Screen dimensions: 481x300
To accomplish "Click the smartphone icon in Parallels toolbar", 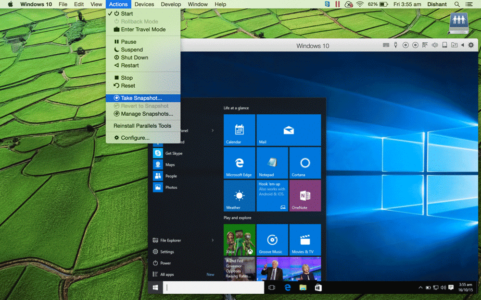I will click(444, 45).
